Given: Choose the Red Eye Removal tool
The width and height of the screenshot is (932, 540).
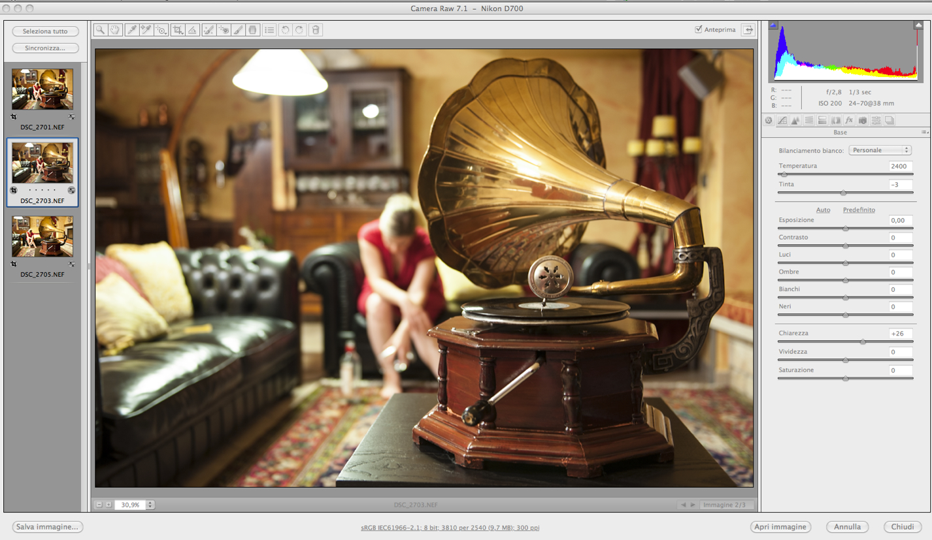Looking at the screenshot, I should pos(224,30).
